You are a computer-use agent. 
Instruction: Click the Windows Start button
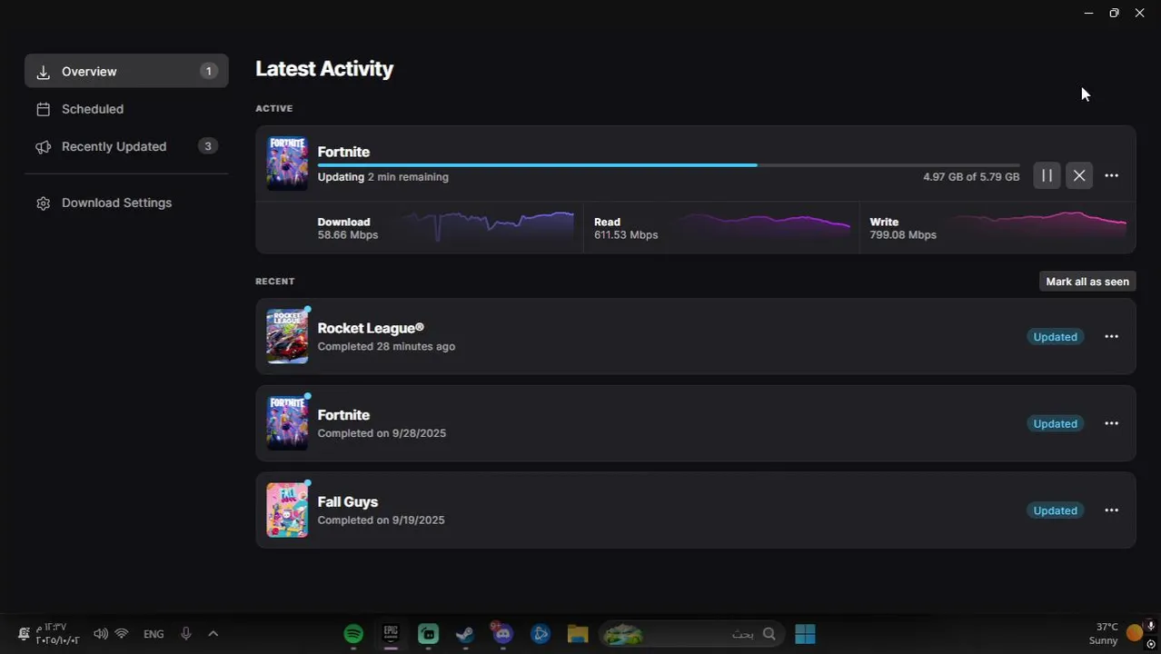point(805,634)
